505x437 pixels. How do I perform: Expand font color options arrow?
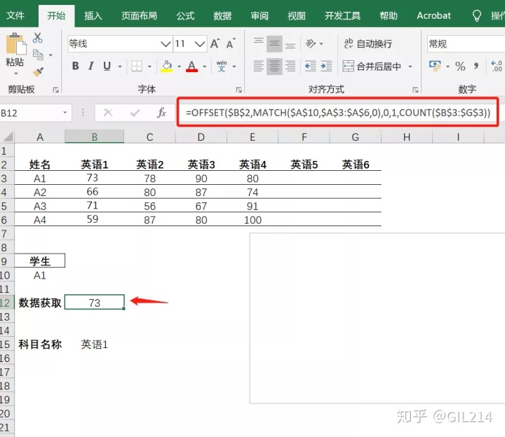[x=205, y=67]
